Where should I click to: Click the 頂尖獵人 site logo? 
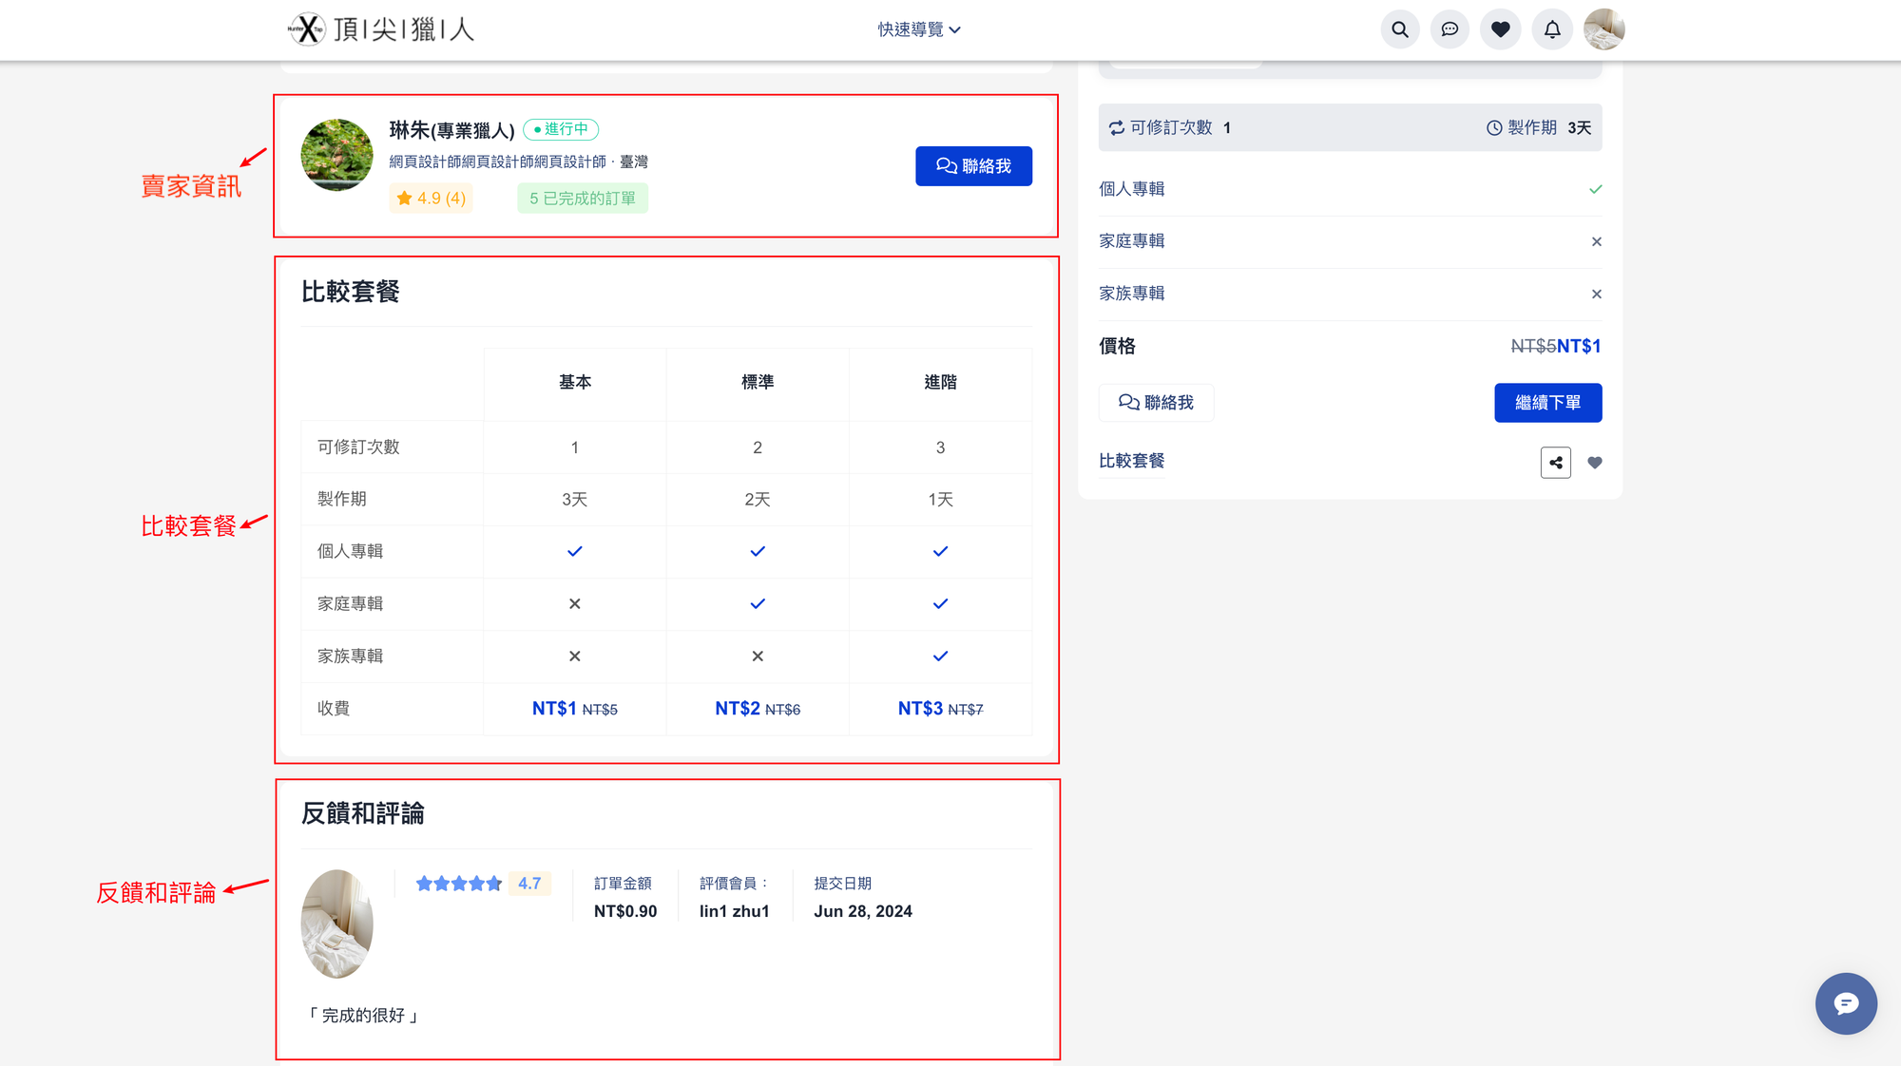tap(381, 29)
